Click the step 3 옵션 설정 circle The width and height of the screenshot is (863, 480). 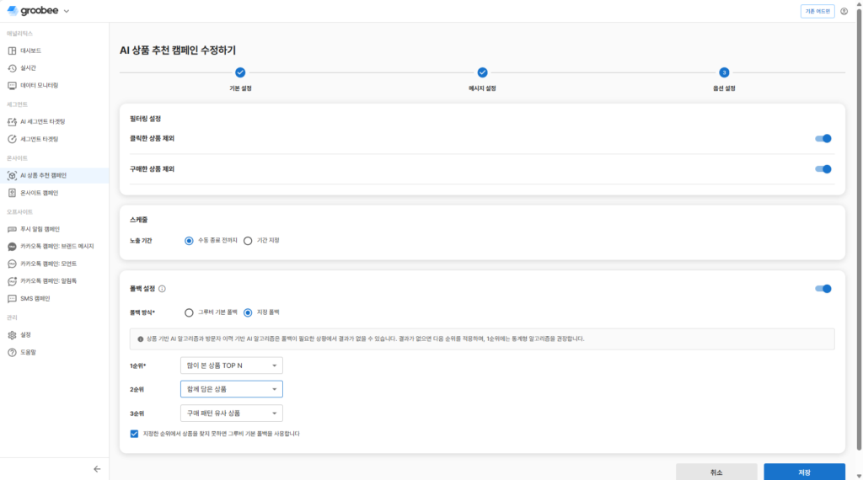point(724,72)
